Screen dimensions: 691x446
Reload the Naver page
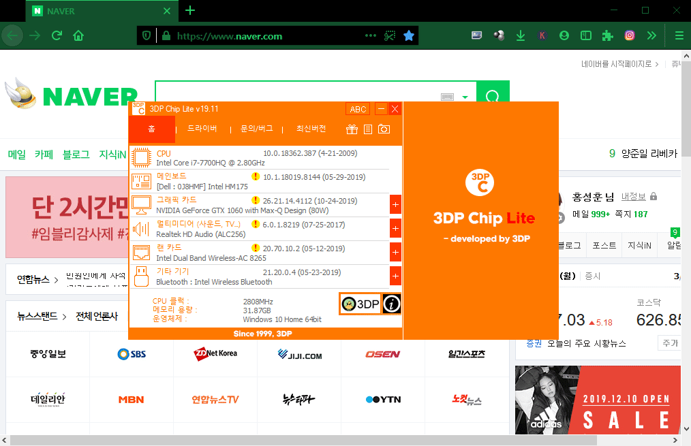57,35
